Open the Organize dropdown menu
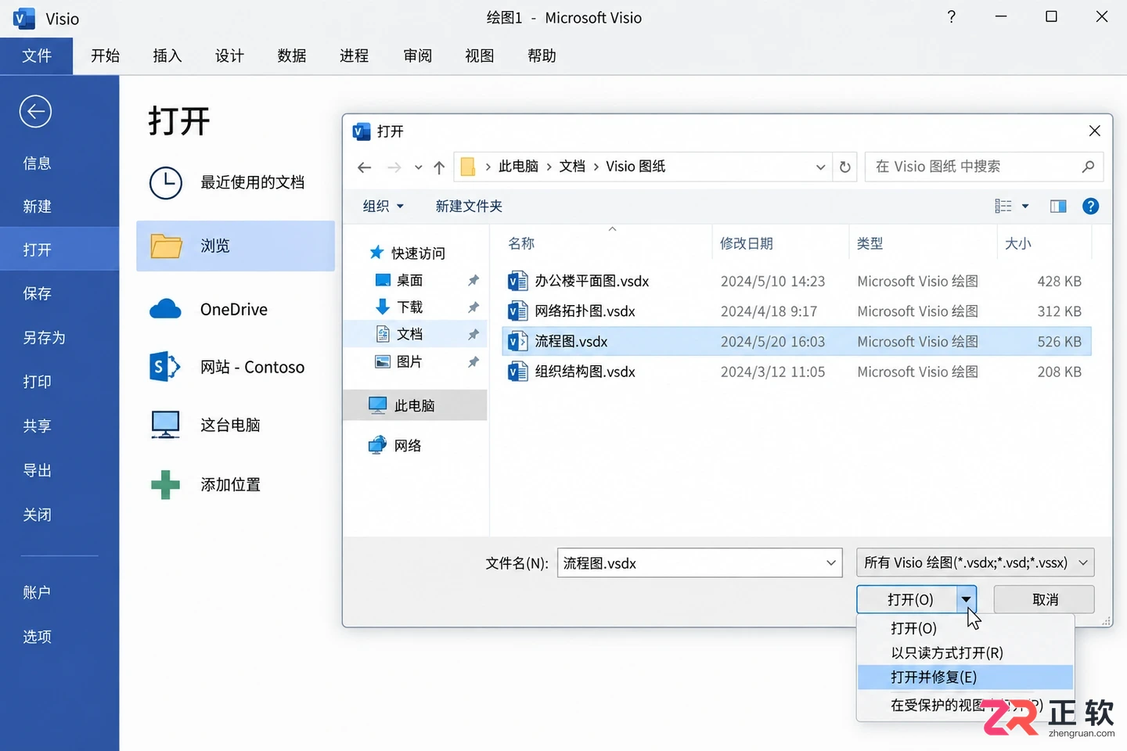 [383, 206]
